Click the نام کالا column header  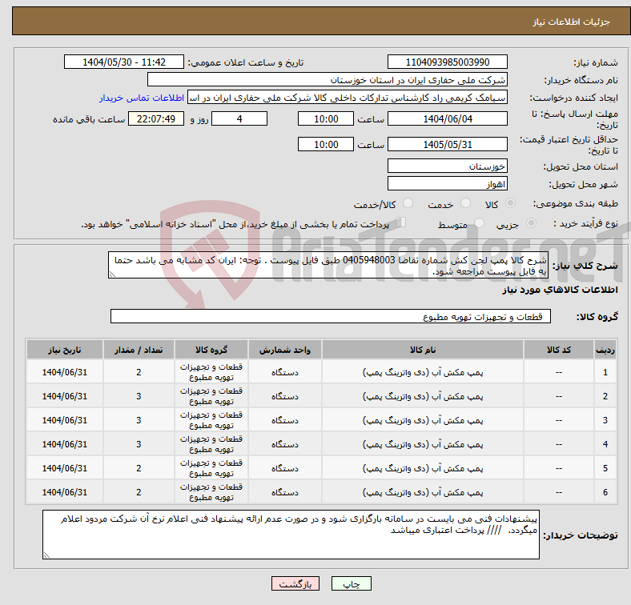point(422,350)
